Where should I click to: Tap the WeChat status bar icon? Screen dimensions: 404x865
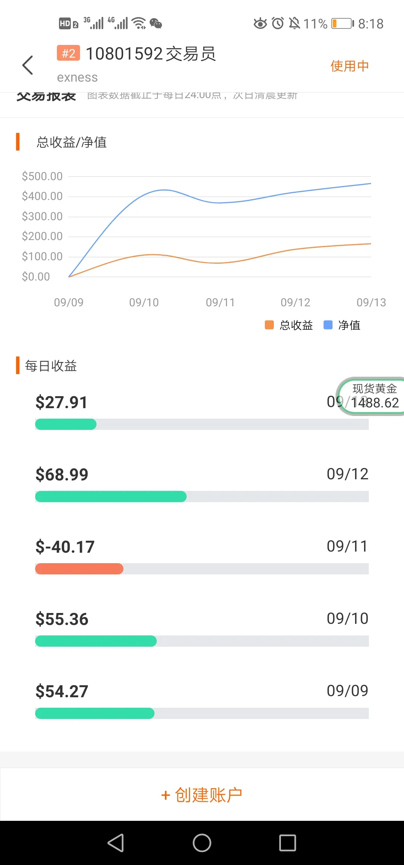(x=156, y=24)
